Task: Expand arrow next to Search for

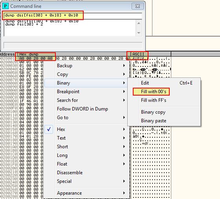Action: (124, 100)
